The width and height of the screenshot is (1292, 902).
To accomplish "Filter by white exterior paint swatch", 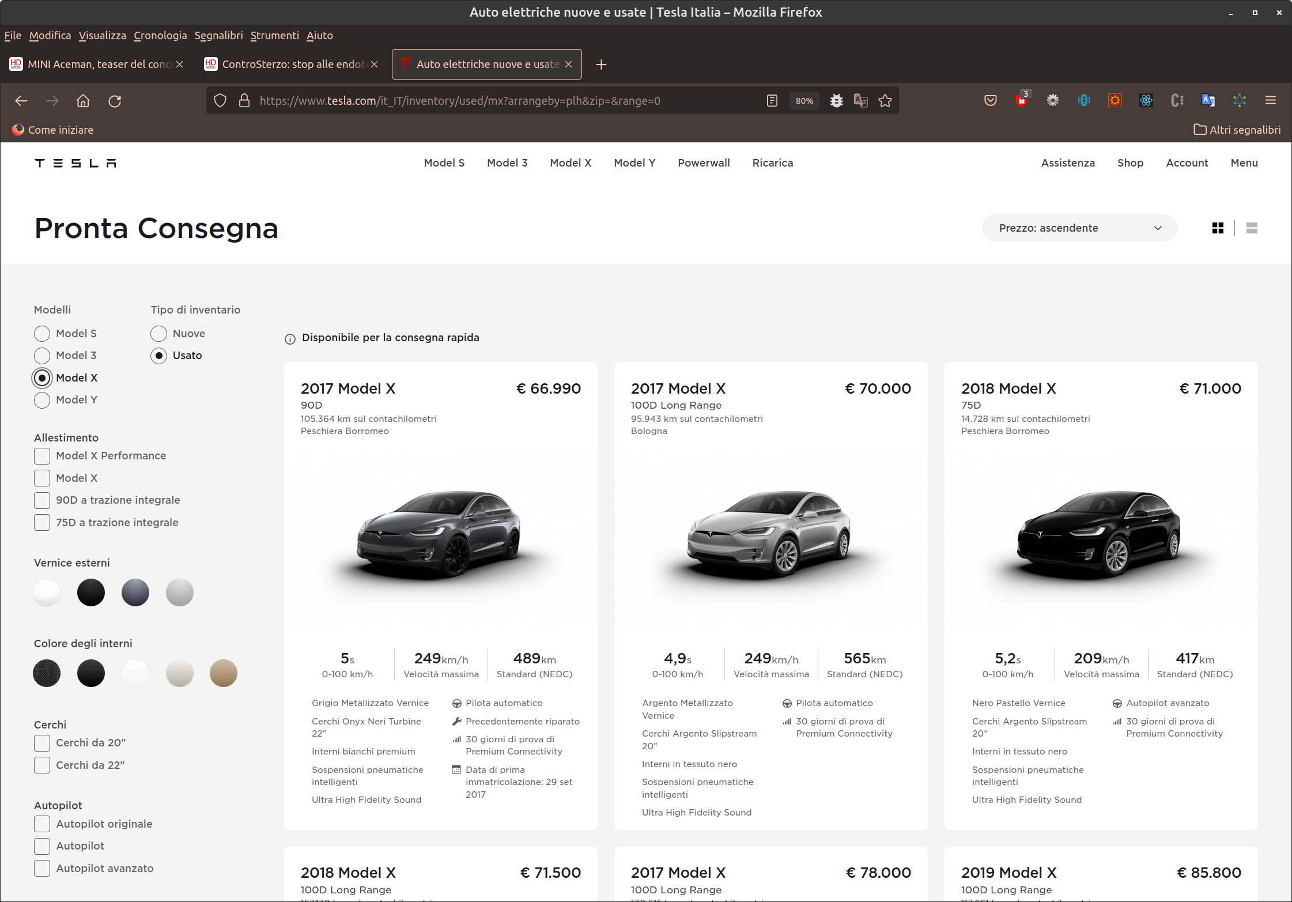I will 47,592.
